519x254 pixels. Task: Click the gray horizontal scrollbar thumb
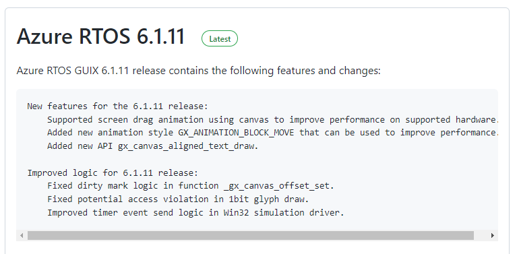(x=251, y=236)
